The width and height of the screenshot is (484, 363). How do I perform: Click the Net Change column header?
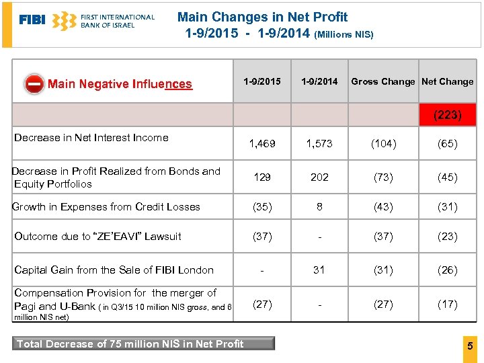[x=447, y=81]
